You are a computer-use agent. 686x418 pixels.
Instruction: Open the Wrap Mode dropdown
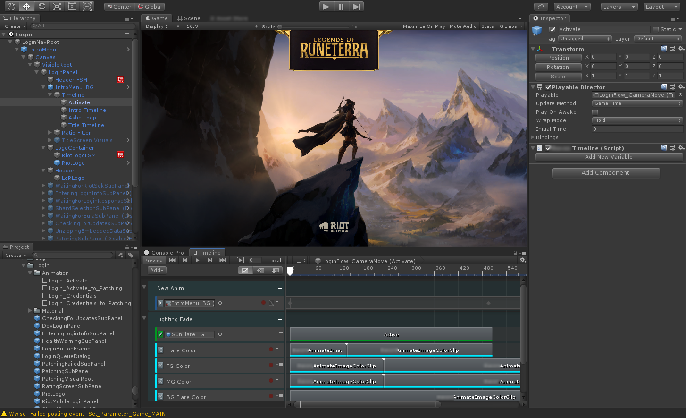(637, 120)
